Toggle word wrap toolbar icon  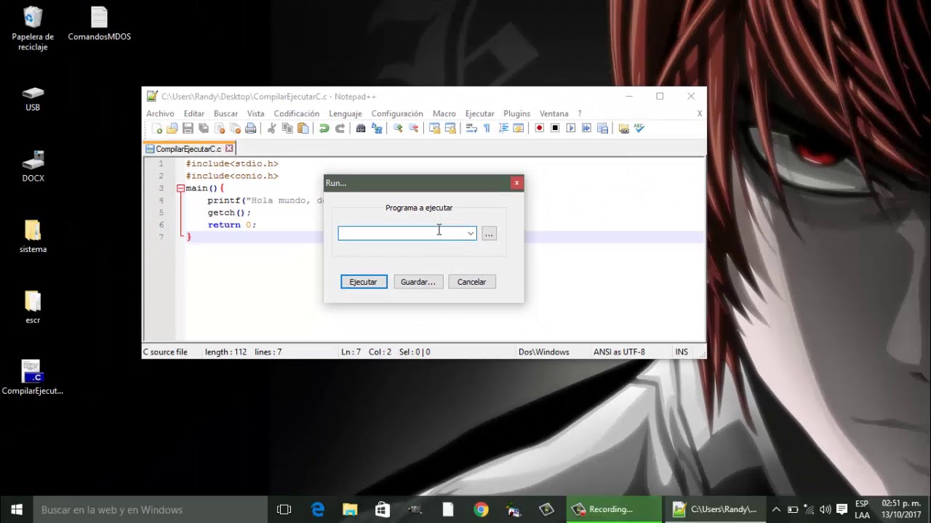[x=471, y=129]
